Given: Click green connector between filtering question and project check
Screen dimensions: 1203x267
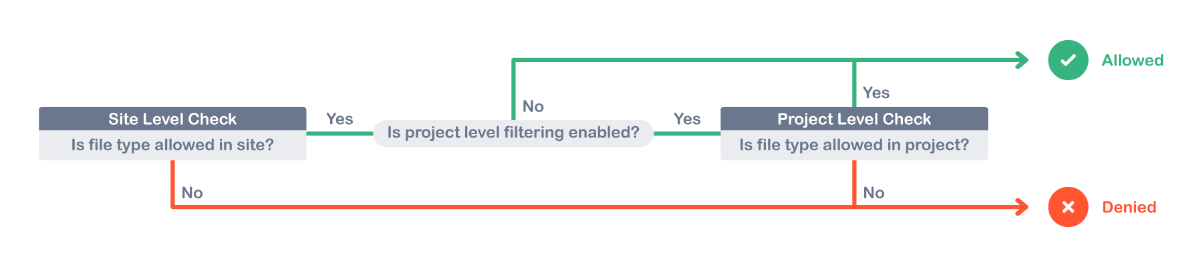Looking at the screenshot, I should click(687, 133).
